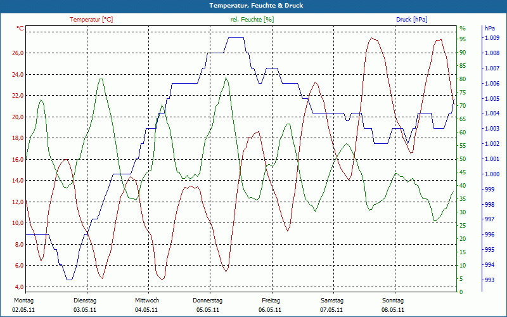The height and width of the screenshot is (317, 507).
Task: Click the 998 pressure axis value
Action: point(489,204)
